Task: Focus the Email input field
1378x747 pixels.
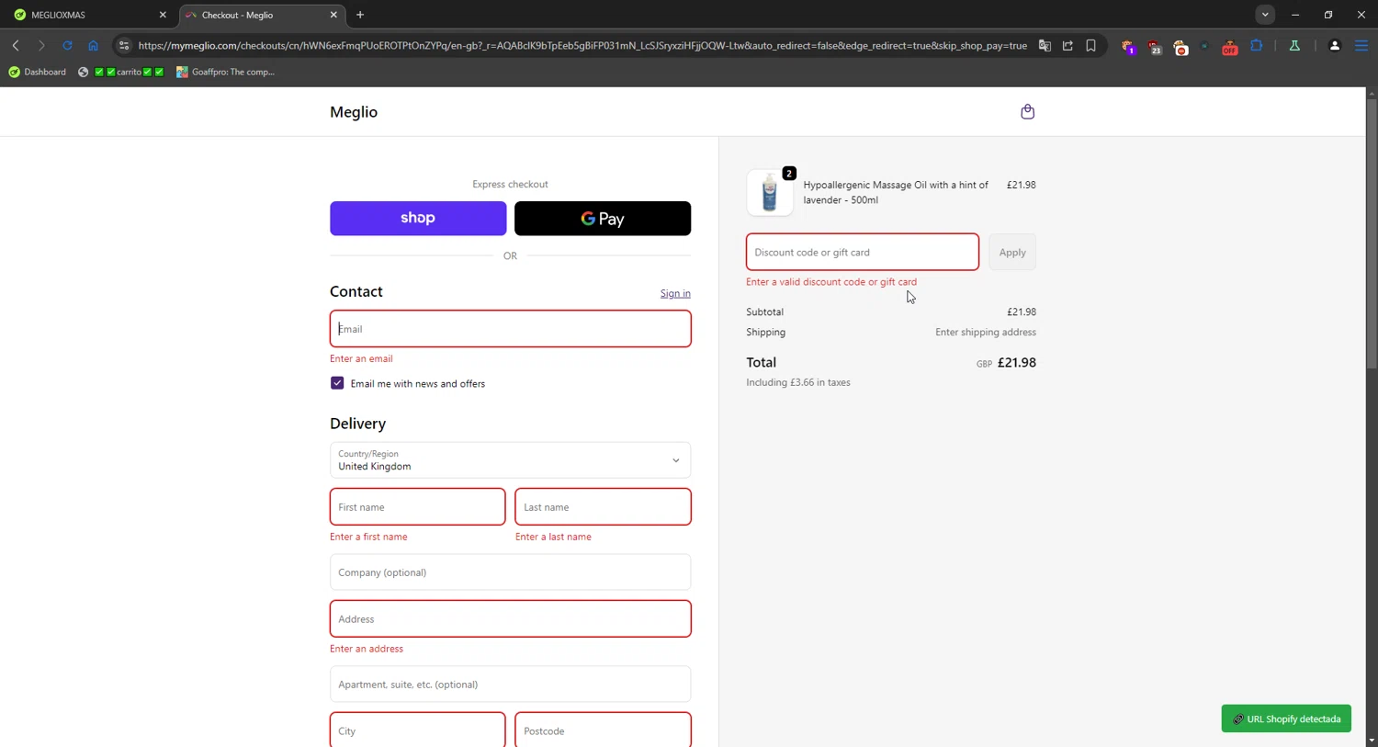Action: [511, 329]
